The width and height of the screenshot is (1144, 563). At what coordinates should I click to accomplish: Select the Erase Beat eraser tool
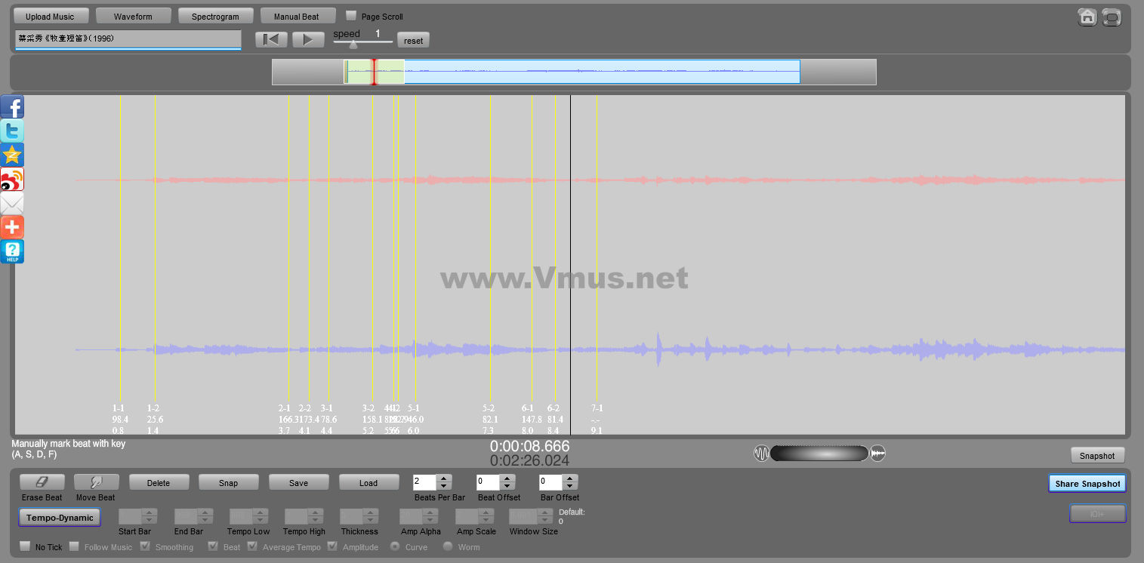pos(42,482)
